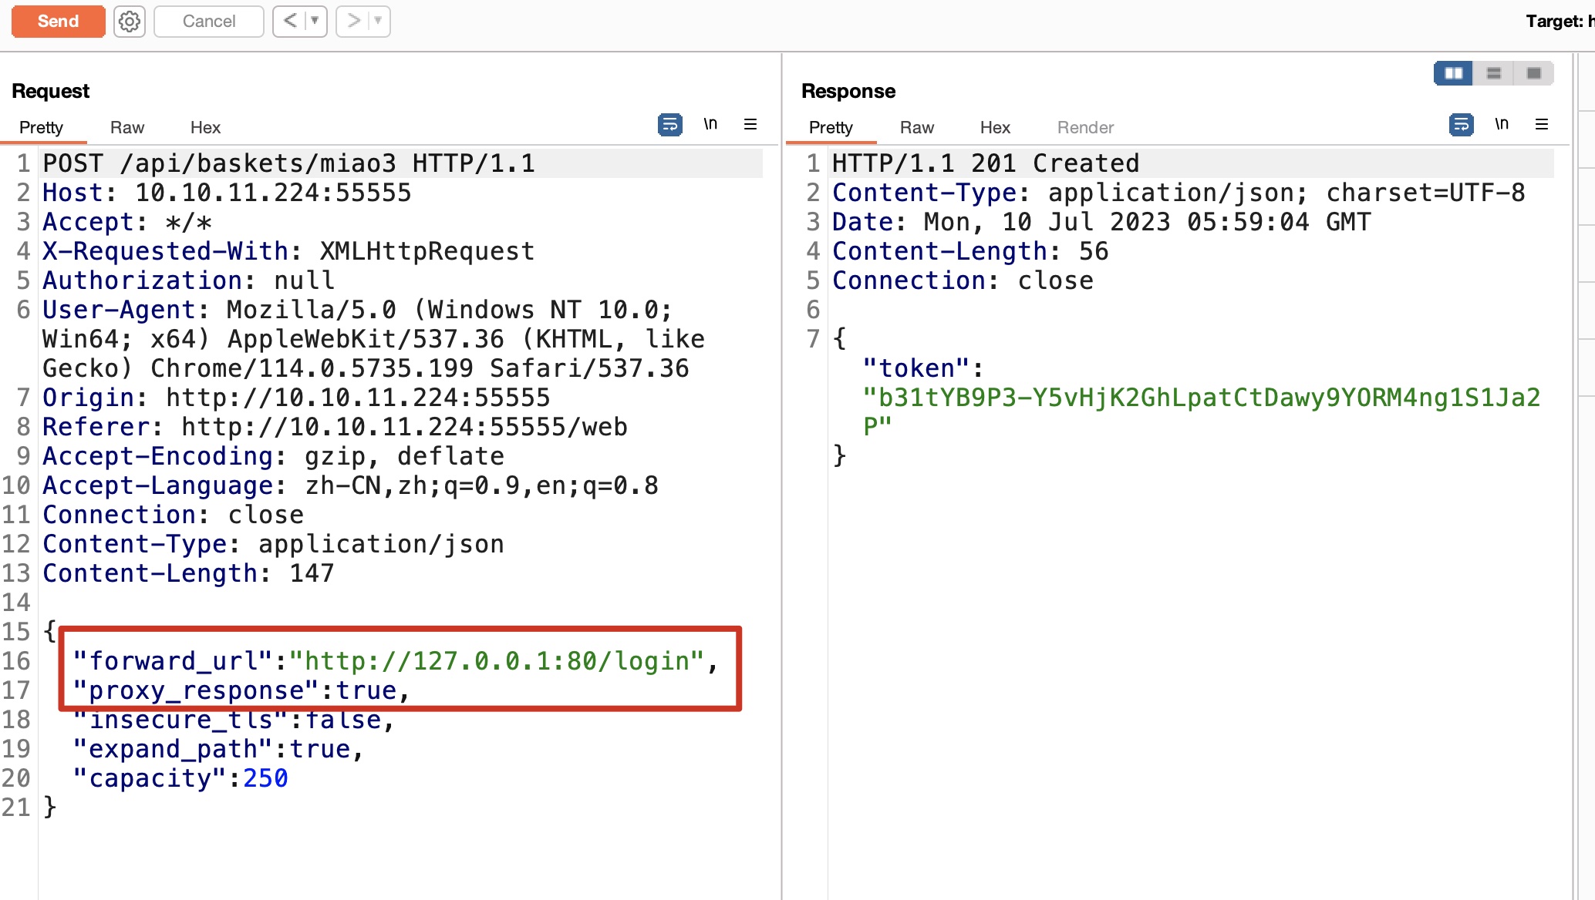Go back to previous request arrow
1595x900 pixels.
coord(290,21)
